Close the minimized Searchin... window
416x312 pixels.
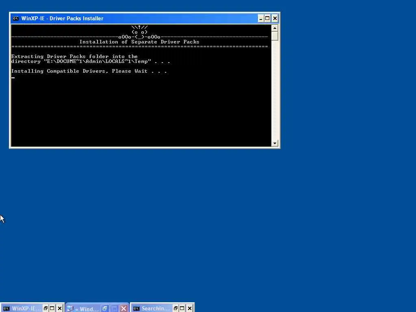click(x=190, y=308)
